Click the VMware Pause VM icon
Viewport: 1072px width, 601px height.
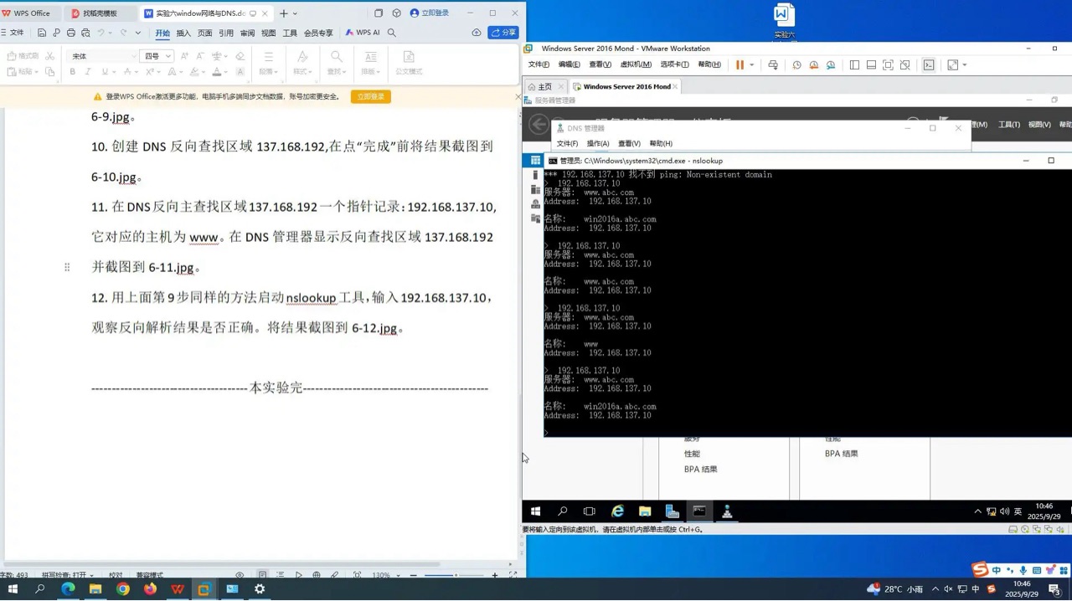[x=740, y=64]
